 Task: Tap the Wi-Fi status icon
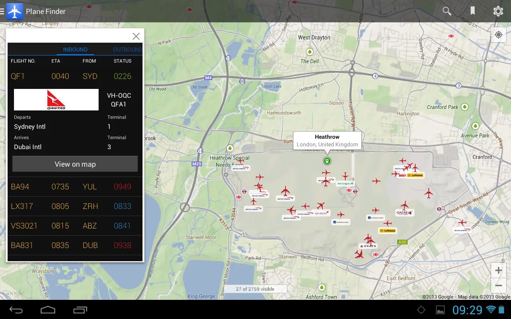coord(491,309)
